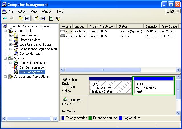Image resolution: width=182 pixels, height=129 pixels.
Task: Sort by the Capacity column header
Action: tap(151, 26)
